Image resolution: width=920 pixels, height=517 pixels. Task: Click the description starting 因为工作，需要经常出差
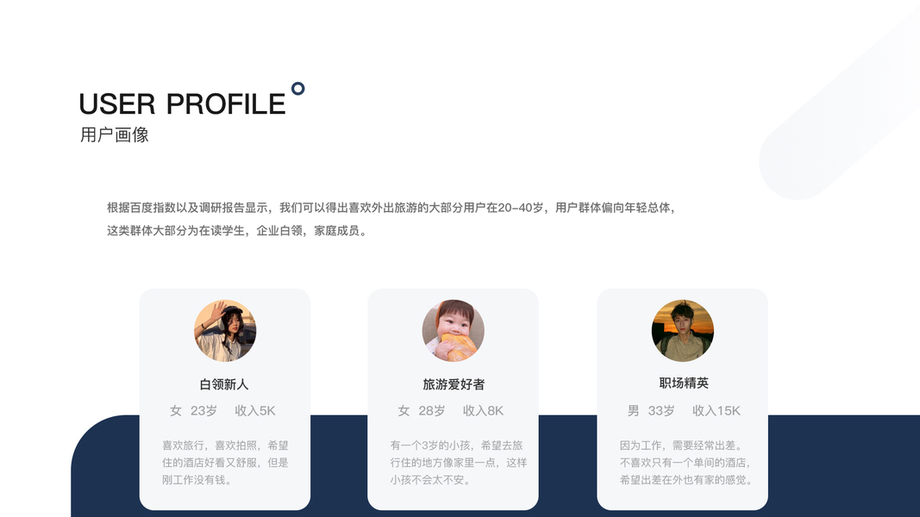point(686,463)
